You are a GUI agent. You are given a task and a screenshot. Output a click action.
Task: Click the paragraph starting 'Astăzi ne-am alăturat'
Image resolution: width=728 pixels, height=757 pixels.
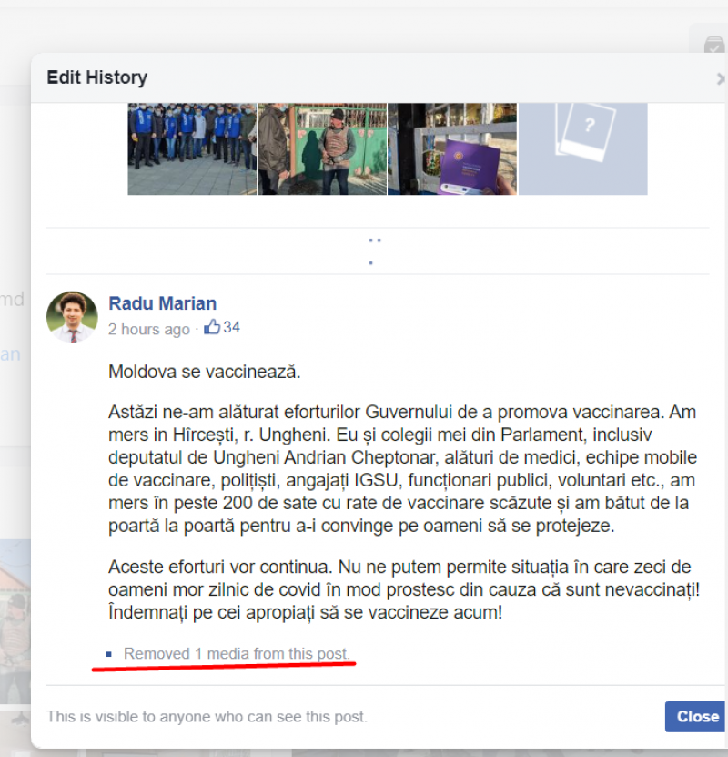click(x=402, y=469)
